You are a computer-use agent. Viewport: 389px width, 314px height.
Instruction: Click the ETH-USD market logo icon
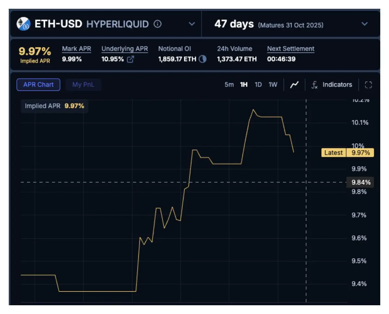pos(23,24)
